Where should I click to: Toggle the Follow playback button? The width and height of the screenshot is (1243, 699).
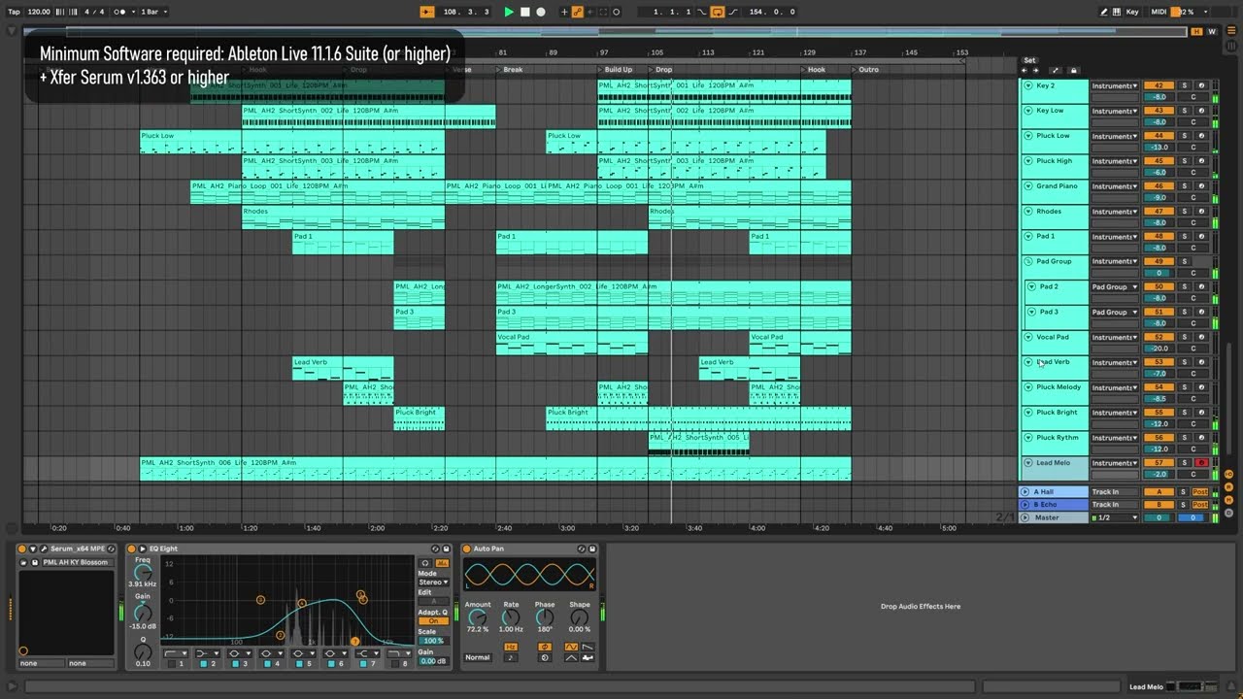tap(426, 12)
